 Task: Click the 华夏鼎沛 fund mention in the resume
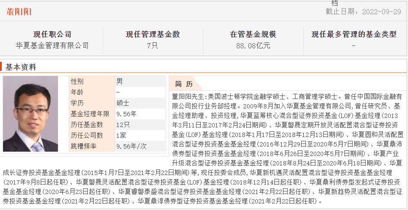click(x=389, y=144)
